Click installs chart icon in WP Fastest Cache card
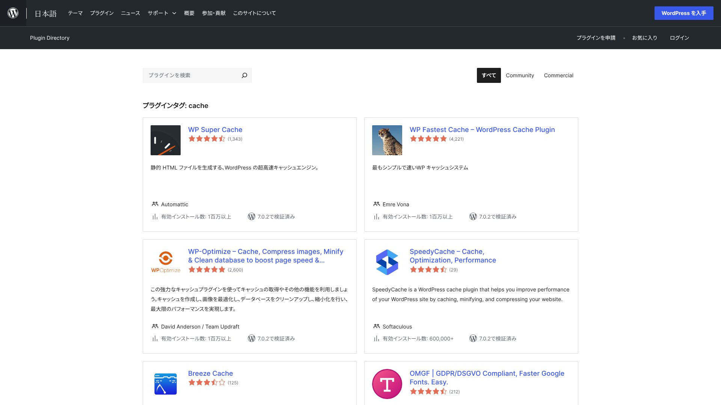721x405 pixels. [376, 217]
